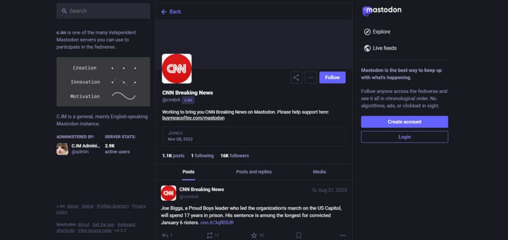Open the three-dots profile menu

coord(311,77)
